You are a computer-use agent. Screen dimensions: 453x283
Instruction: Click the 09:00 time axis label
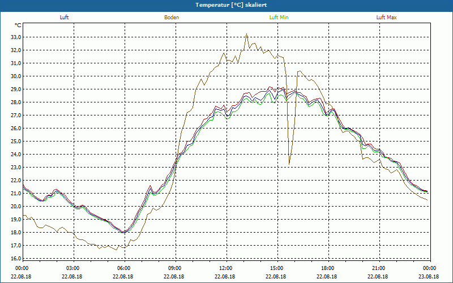(x=174, y=268)
